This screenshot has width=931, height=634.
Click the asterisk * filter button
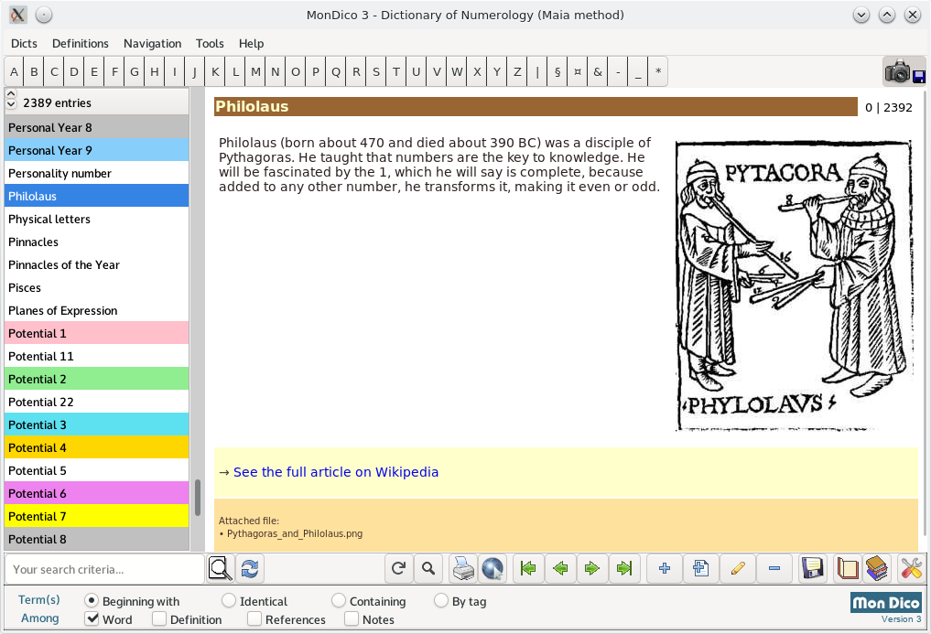coord(658,72)
